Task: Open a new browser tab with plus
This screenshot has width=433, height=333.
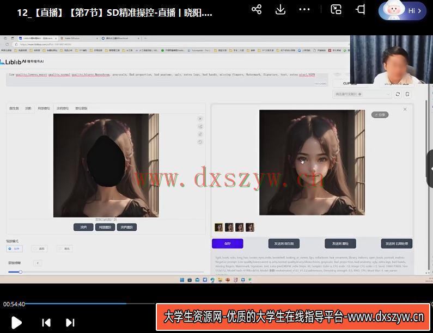Action: pyautogui.click(x=145, y=38)
